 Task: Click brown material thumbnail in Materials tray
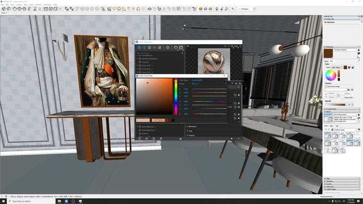click(328, 53)
